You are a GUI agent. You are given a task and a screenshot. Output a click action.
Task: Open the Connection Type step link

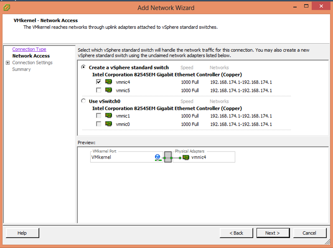(29, 49)
